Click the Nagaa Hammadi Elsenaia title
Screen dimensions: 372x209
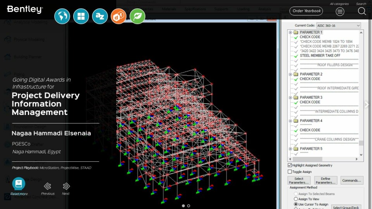click(x=51, y=133)
